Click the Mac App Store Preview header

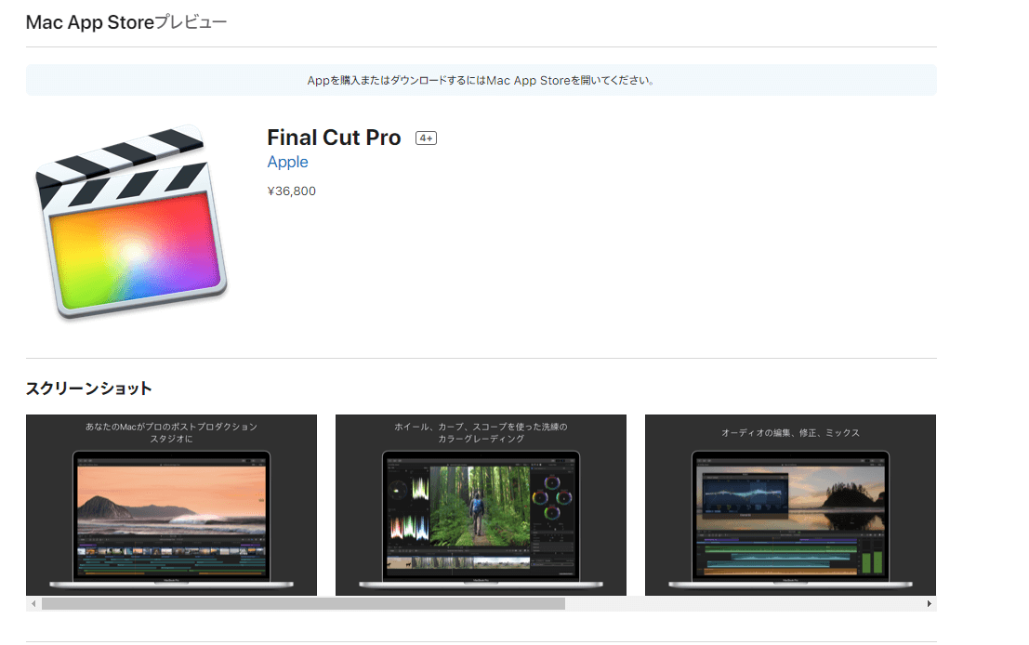tap(126, 22)
